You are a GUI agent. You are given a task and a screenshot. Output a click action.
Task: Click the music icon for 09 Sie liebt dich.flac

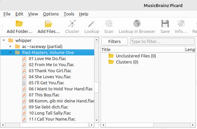click(x=24, y=107)
